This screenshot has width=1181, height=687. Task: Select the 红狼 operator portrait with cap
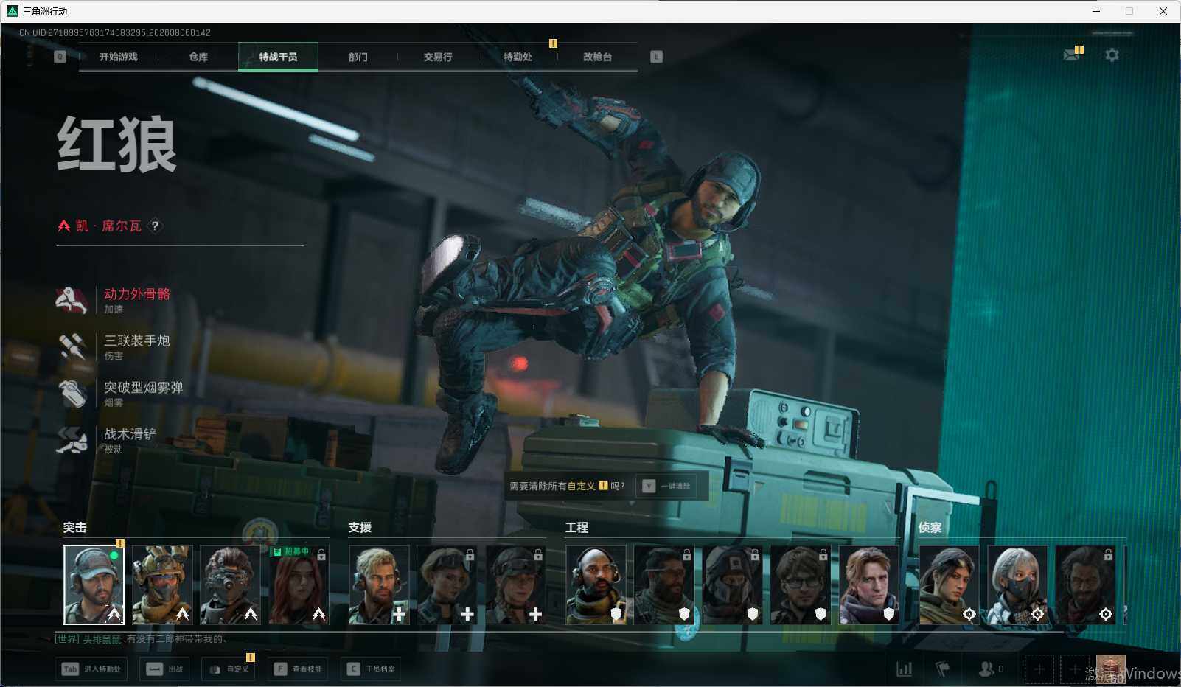[x=94, y=585]
